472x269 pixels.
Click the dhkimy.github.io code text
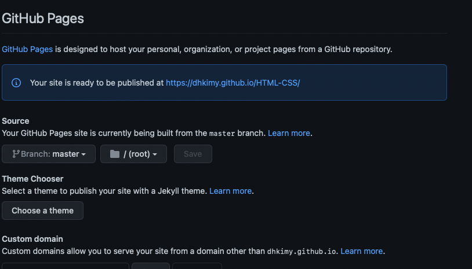[x=302, y=251]
